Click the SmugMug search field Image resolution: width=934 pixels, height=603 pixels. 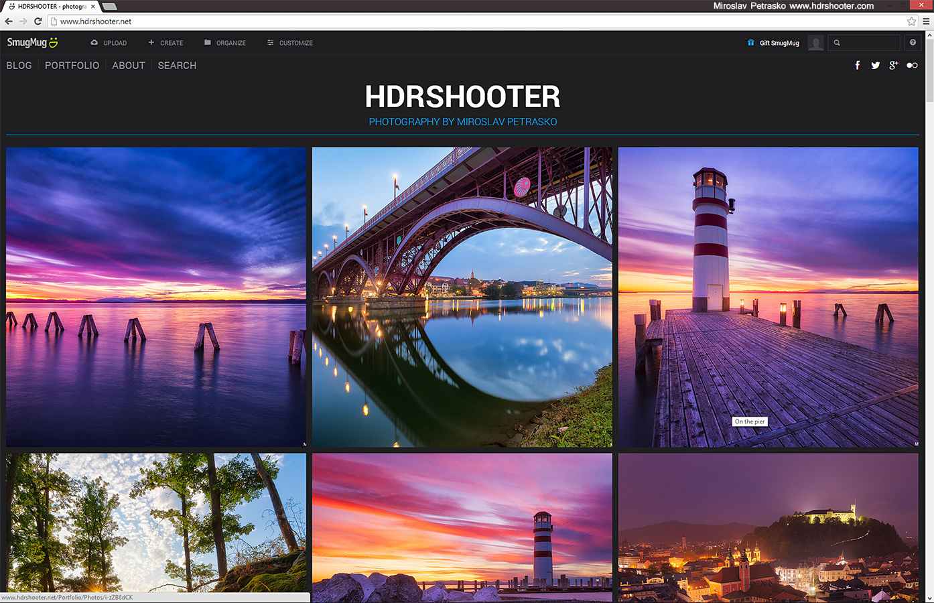point(869,43)
